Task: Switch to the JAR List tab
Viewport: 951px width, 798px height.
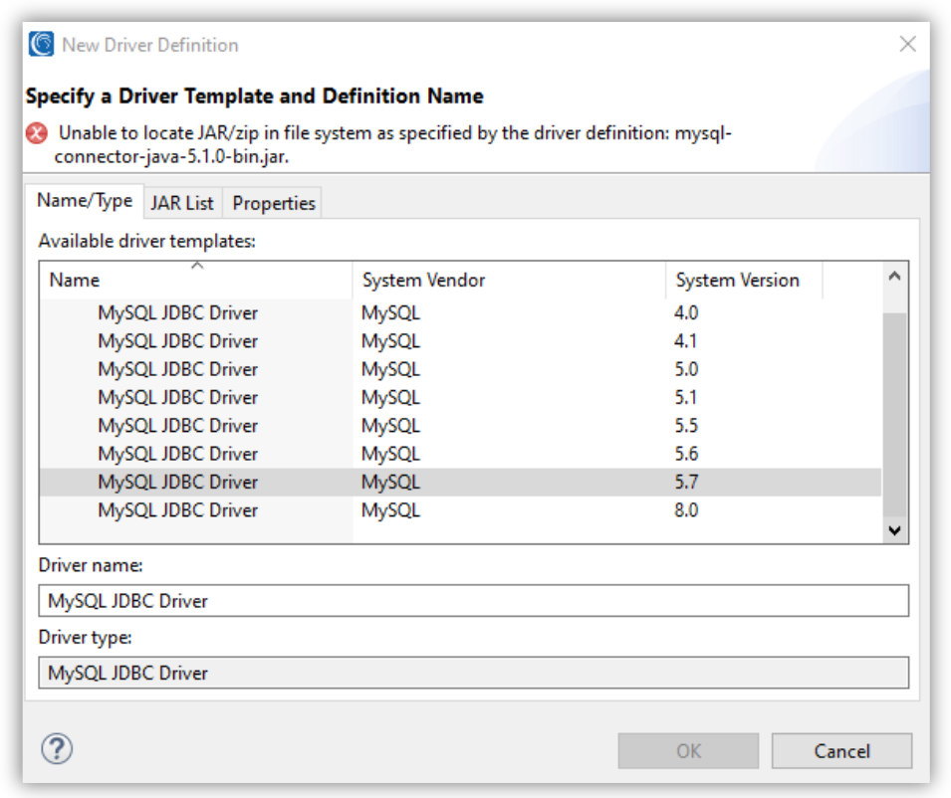Action: [x=182, y=203]
